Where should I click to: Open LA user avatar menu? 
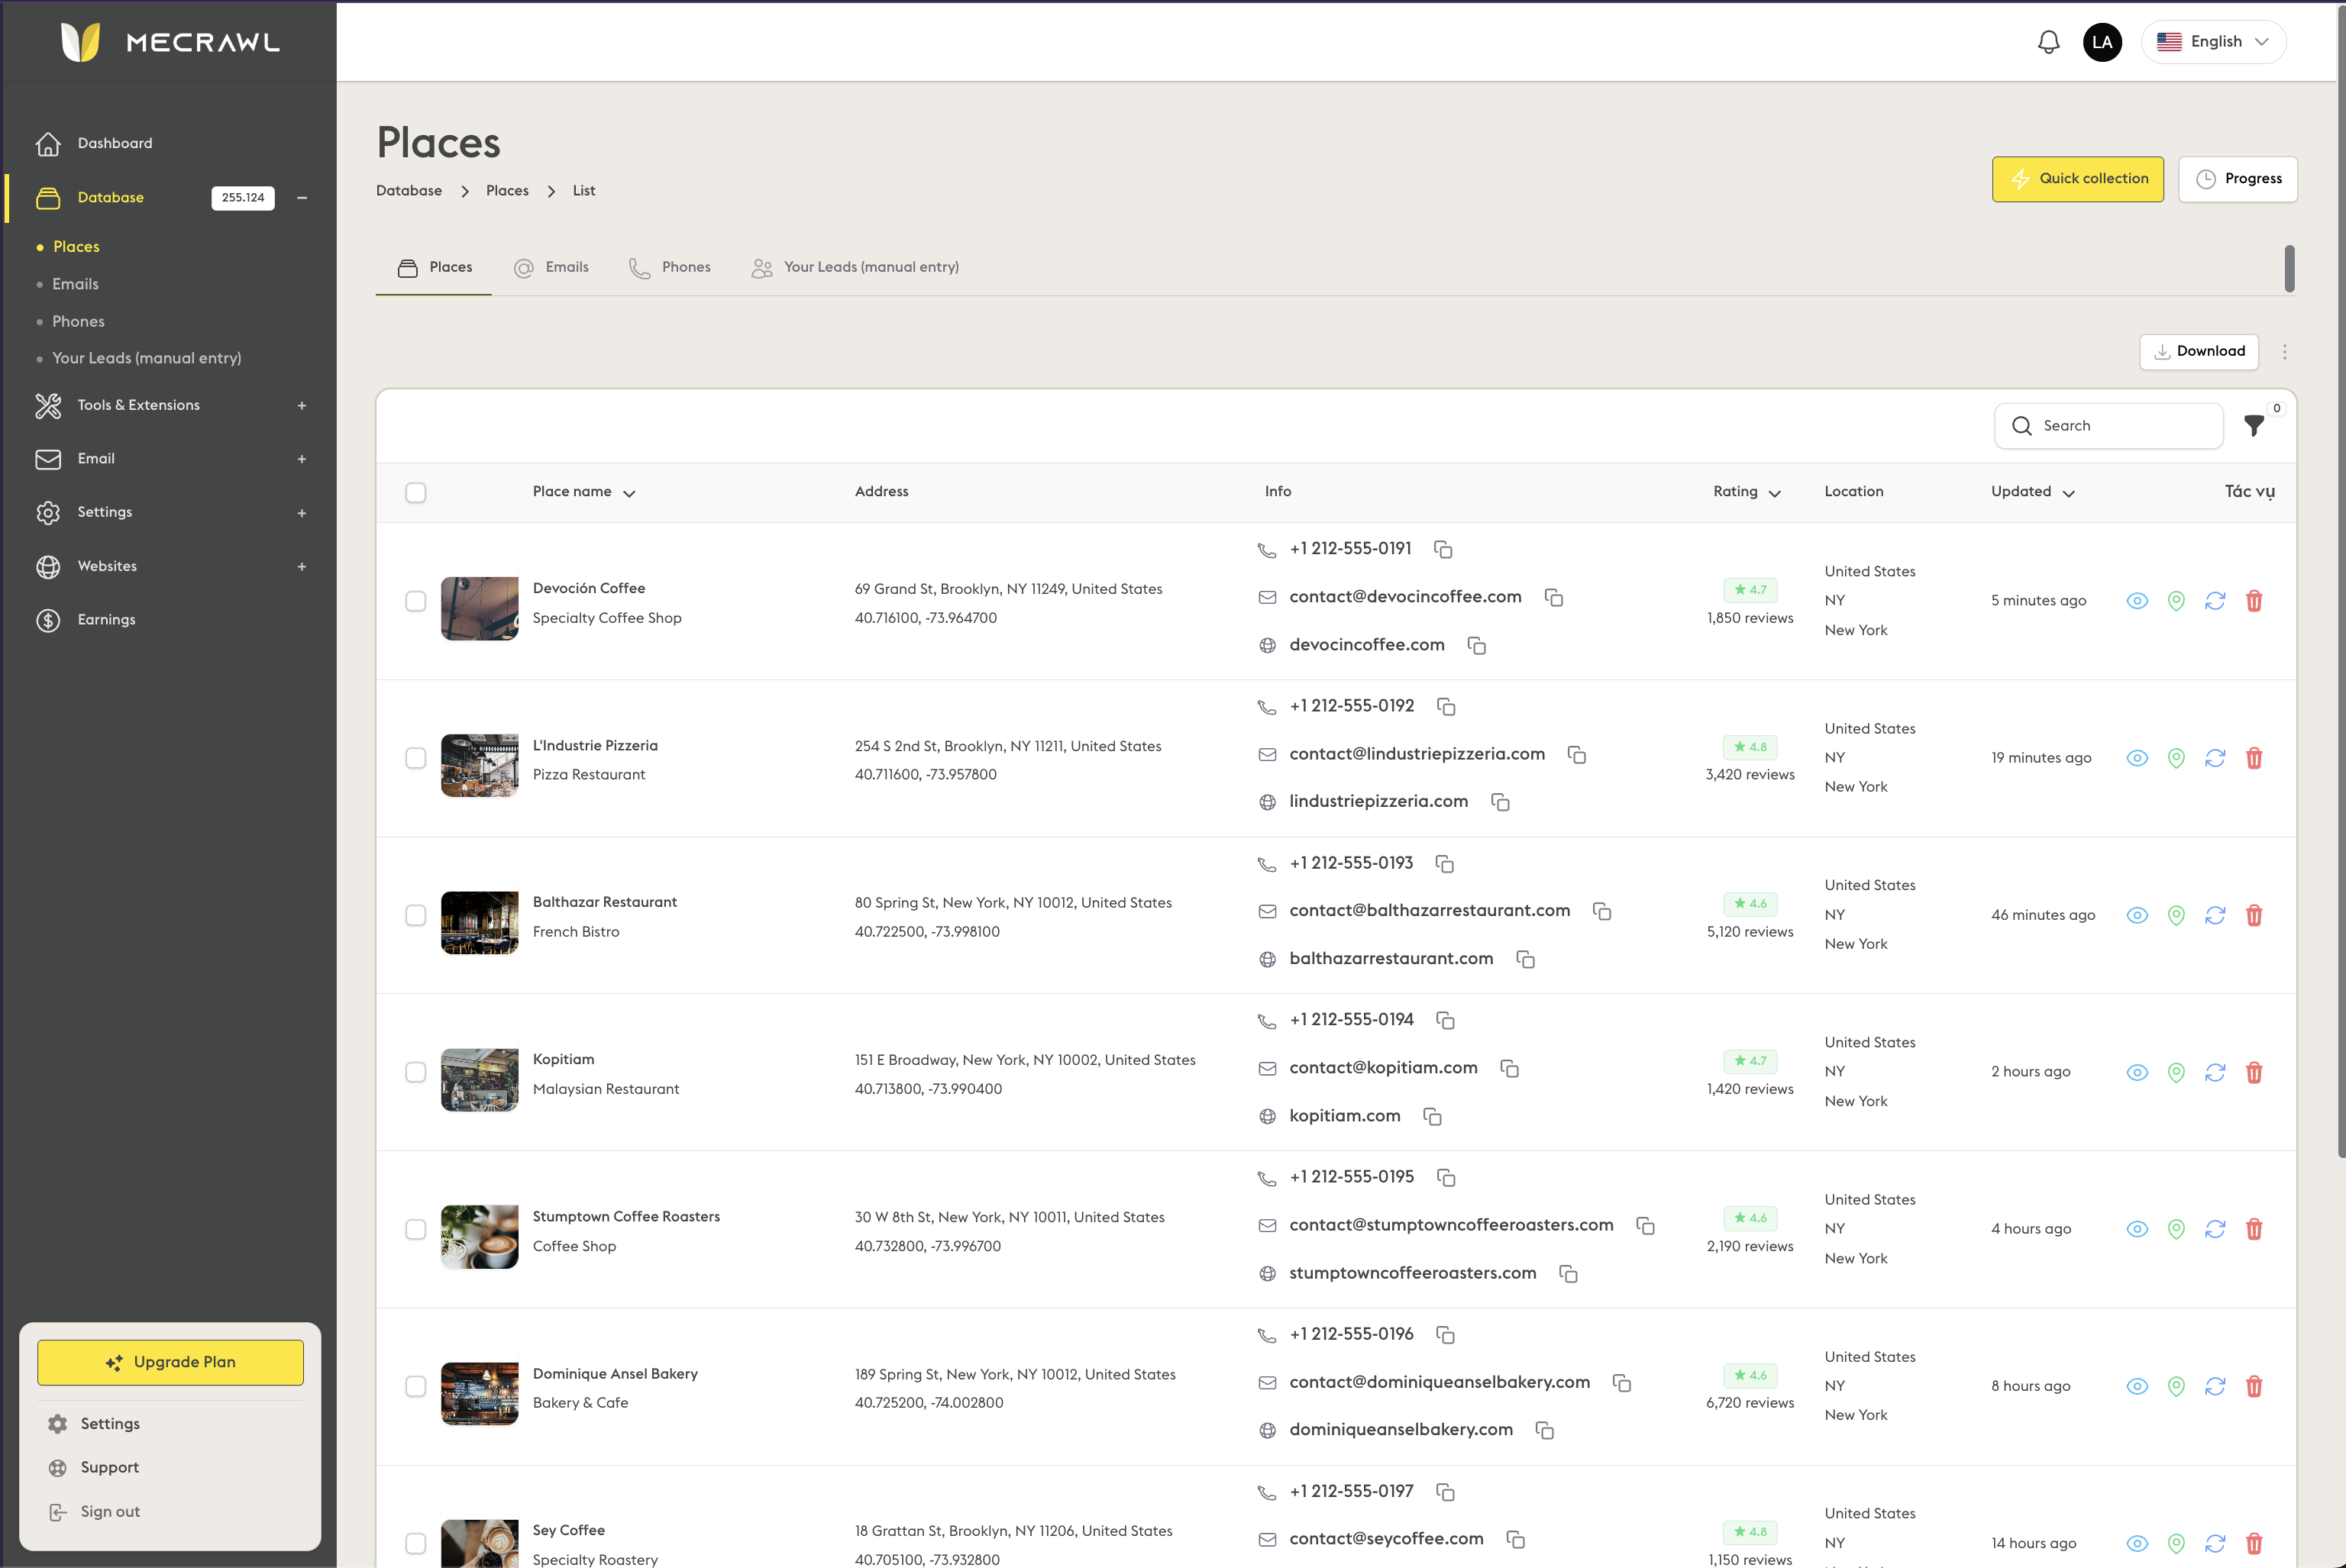[2102, 42]
